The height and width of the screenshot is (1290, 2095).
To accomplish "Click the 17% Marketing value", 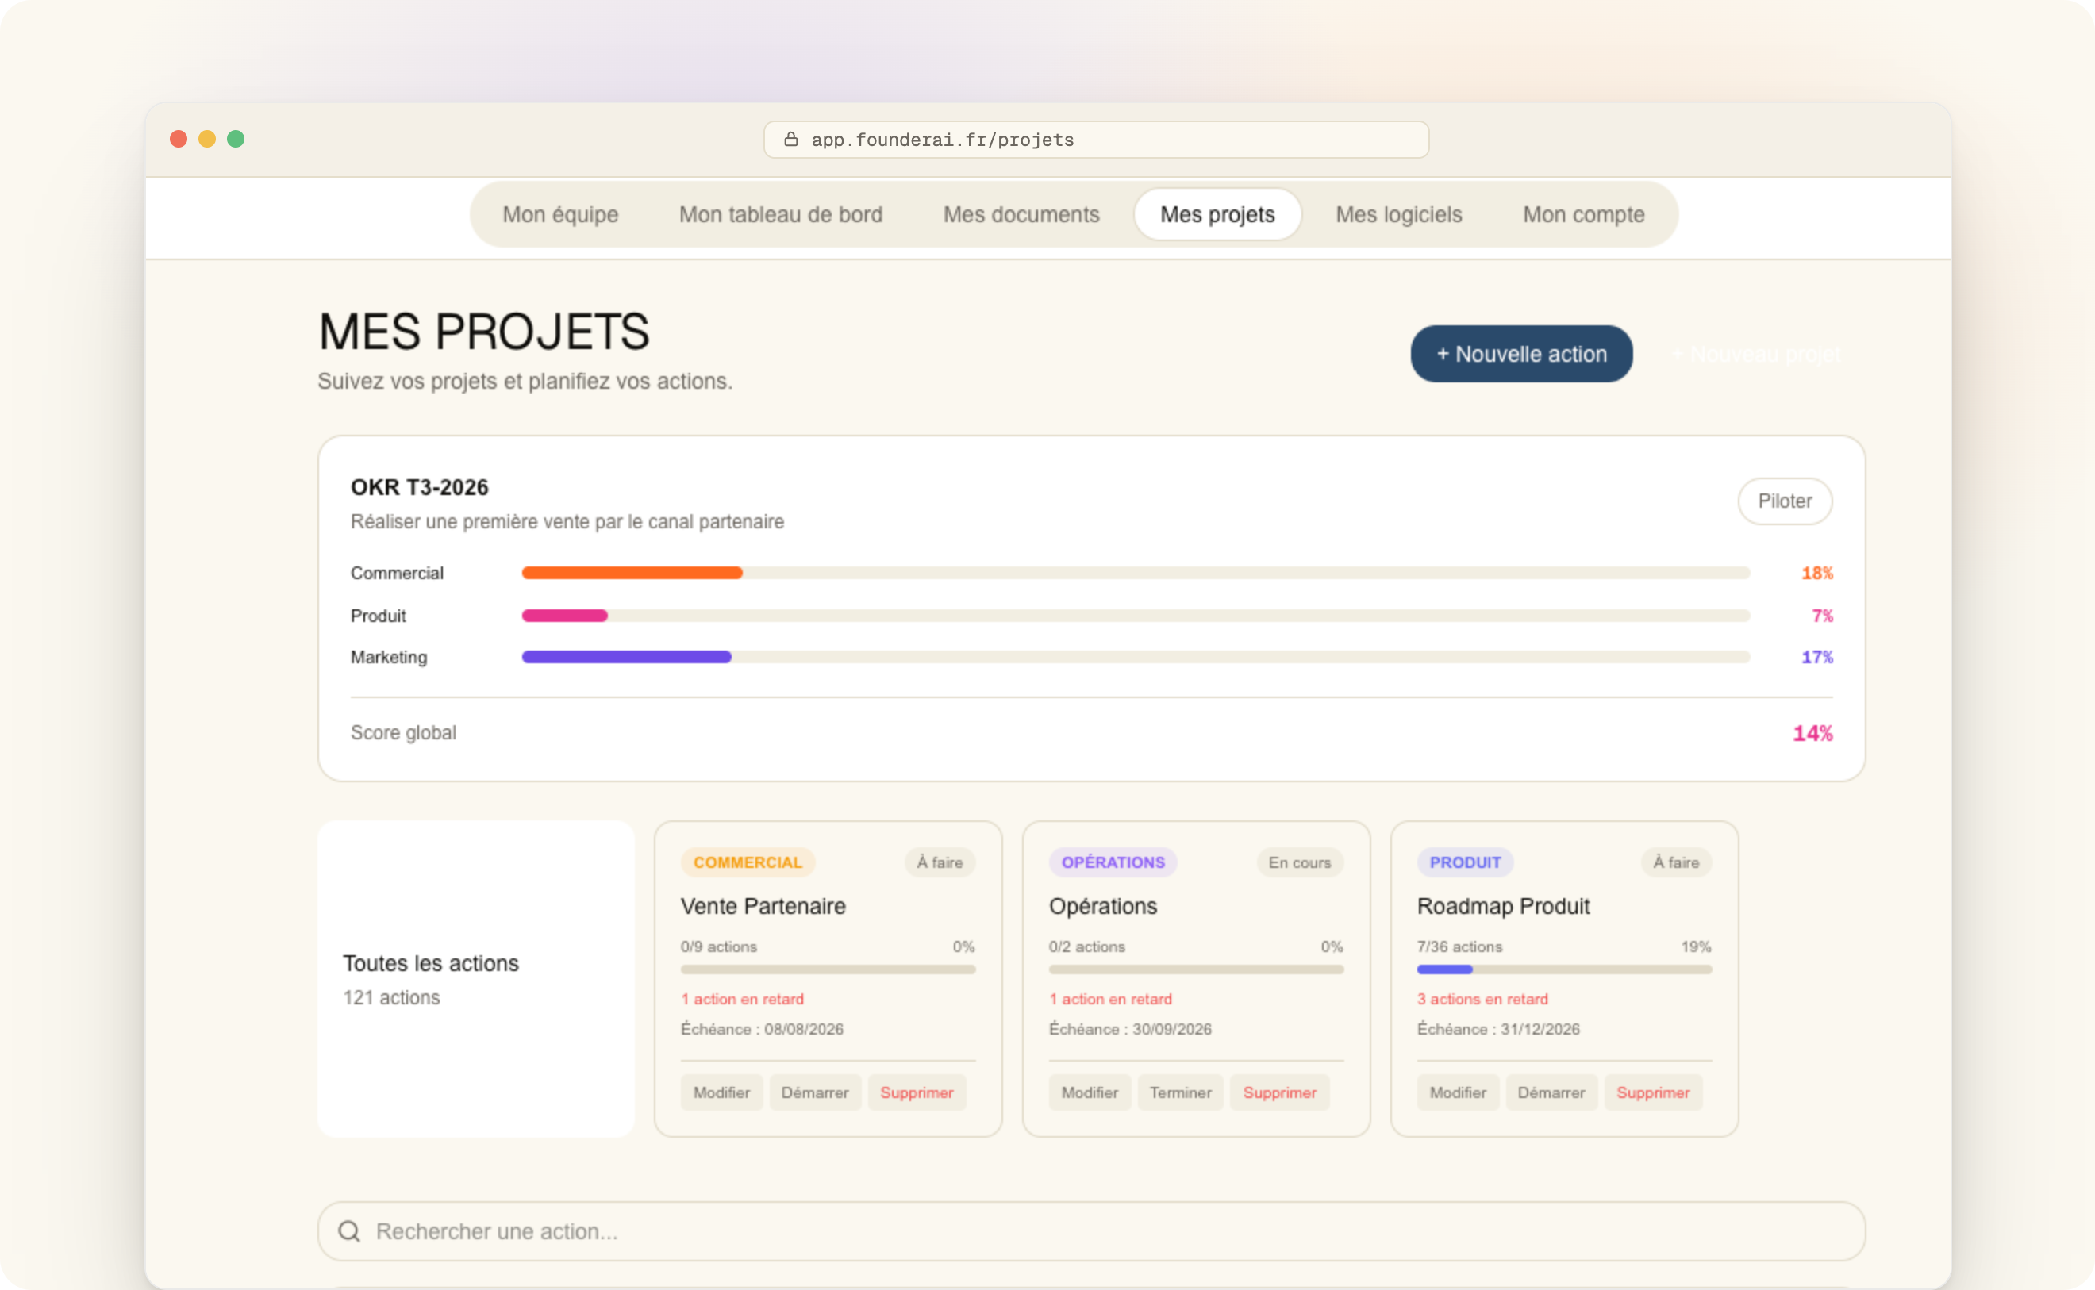I will click(1816, 657).
